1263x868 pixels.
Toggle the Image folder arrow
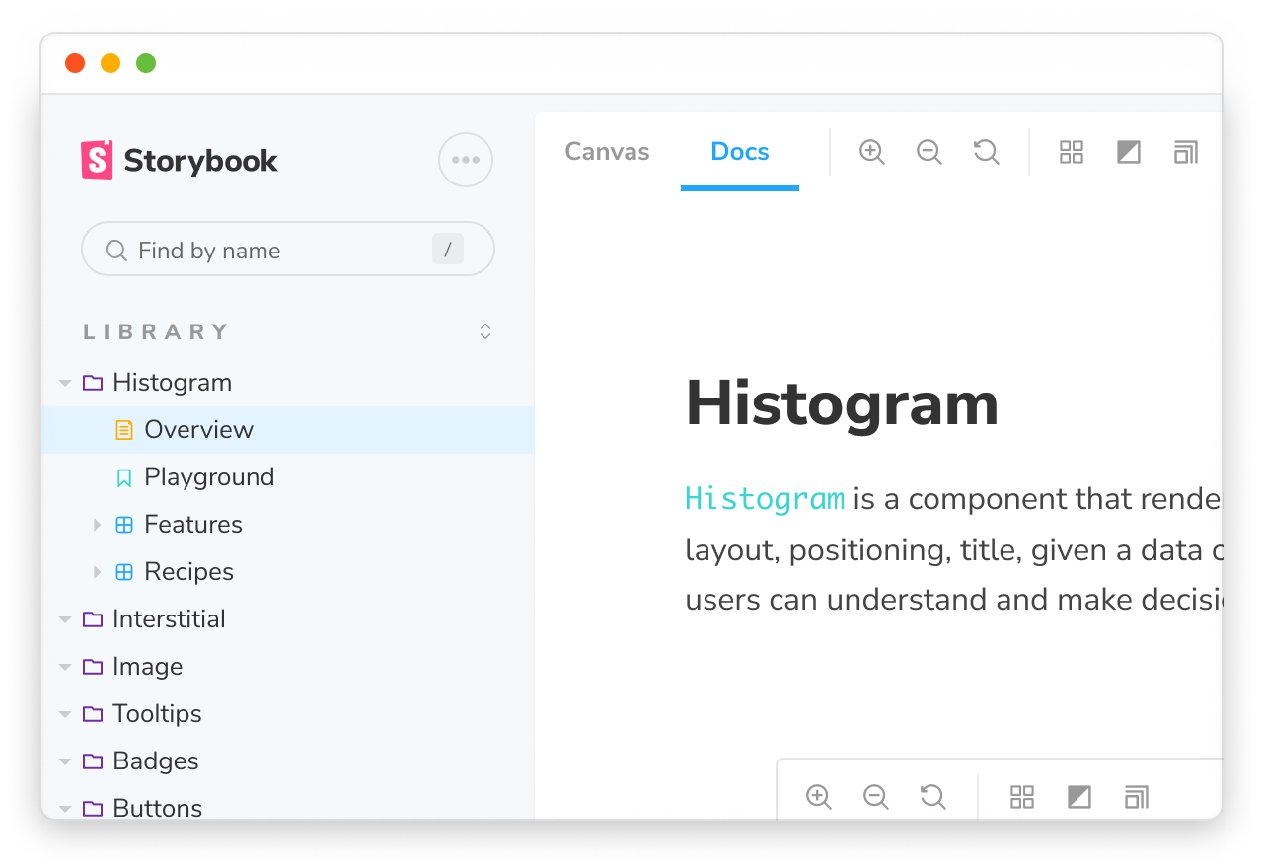pos(65,667)
